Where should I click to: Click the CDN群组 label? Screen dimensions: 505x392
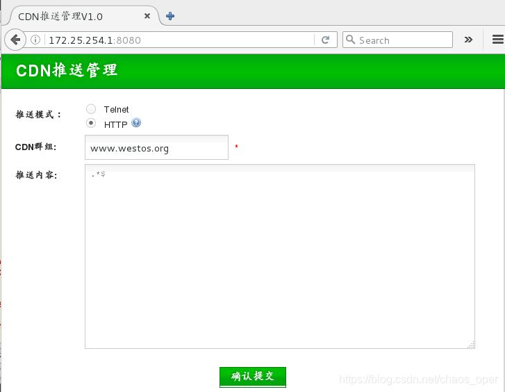pos(35,147)
